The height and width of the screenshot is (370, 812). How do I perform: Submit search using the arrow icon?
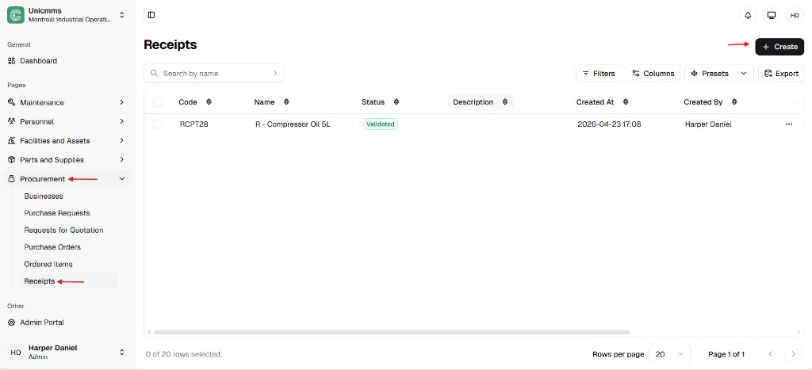(275, 74)
